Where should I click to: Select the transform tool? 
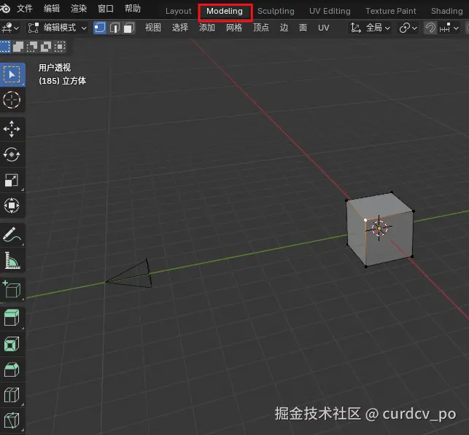coord(12,205)
